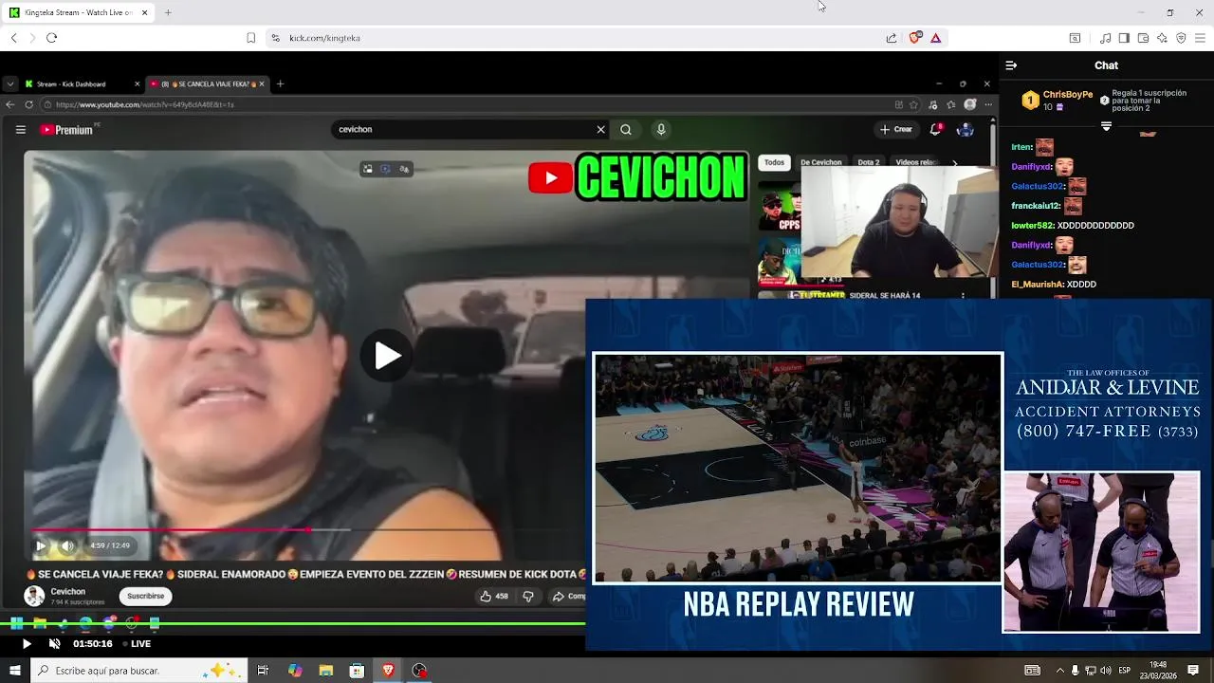Open Cevichon channel avatar
1214x683 pixels.
coord(34,596)
